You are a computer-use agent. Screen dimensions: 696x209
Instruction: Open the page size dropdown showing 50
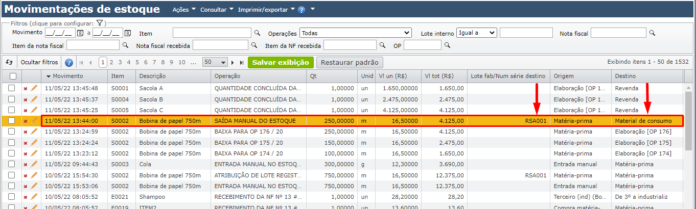tap(215, 62)
